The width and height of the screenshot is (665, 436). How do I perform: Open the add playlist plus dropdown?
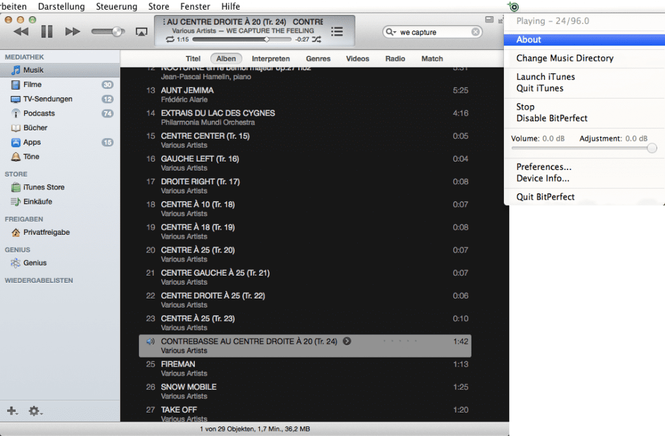point(12,411)
